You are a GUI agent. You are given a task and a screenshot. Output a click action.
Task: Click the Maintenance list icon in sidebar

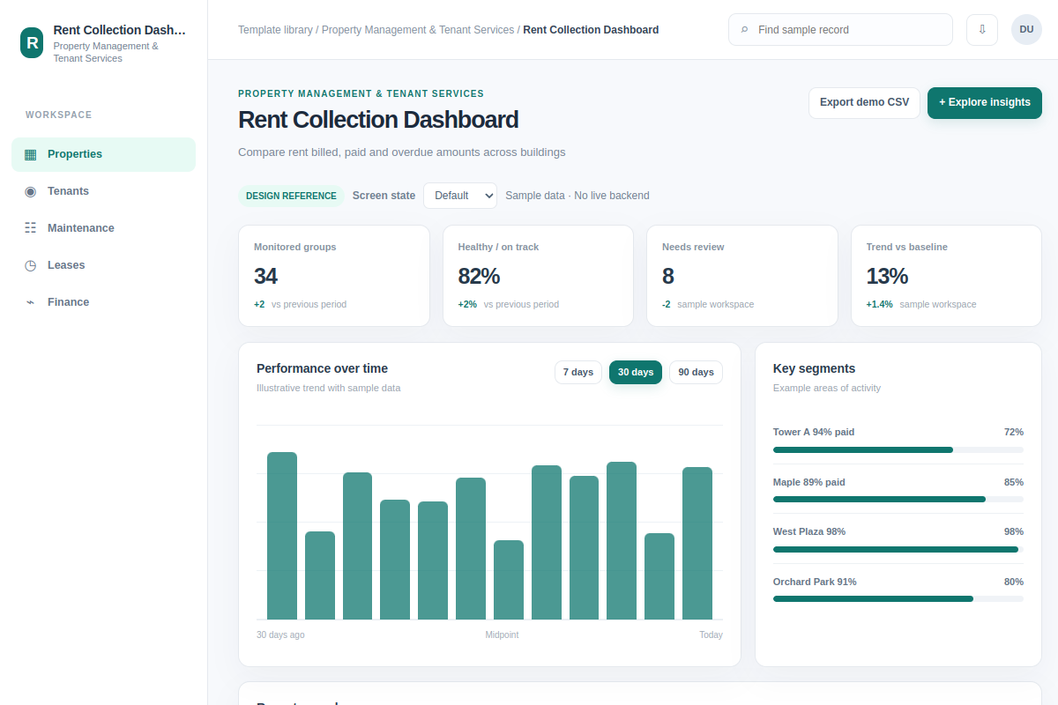coord(31,228)
